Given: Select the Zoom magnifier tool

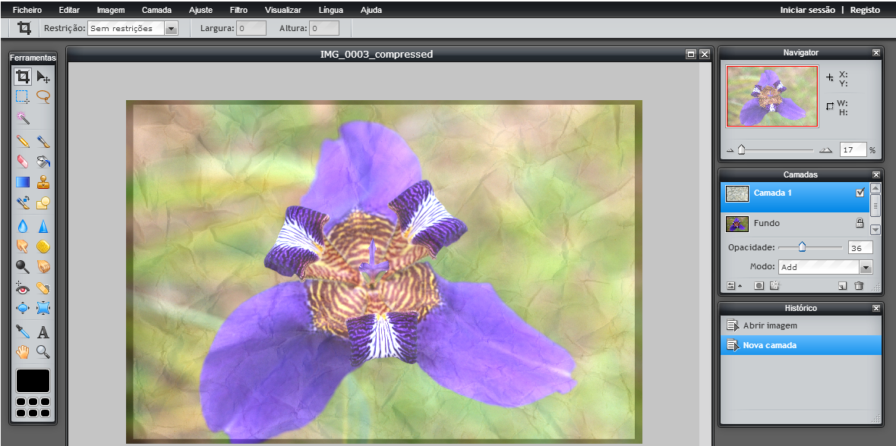Looking at the screenshot, I should (43, 351).
